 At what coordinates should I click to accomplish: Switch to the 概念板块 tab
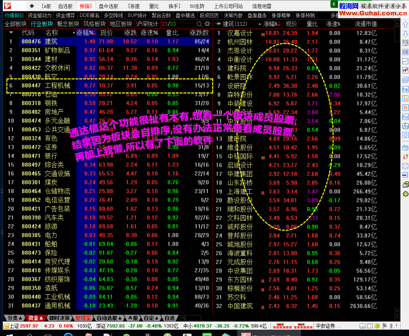click(x=68, y=24)
